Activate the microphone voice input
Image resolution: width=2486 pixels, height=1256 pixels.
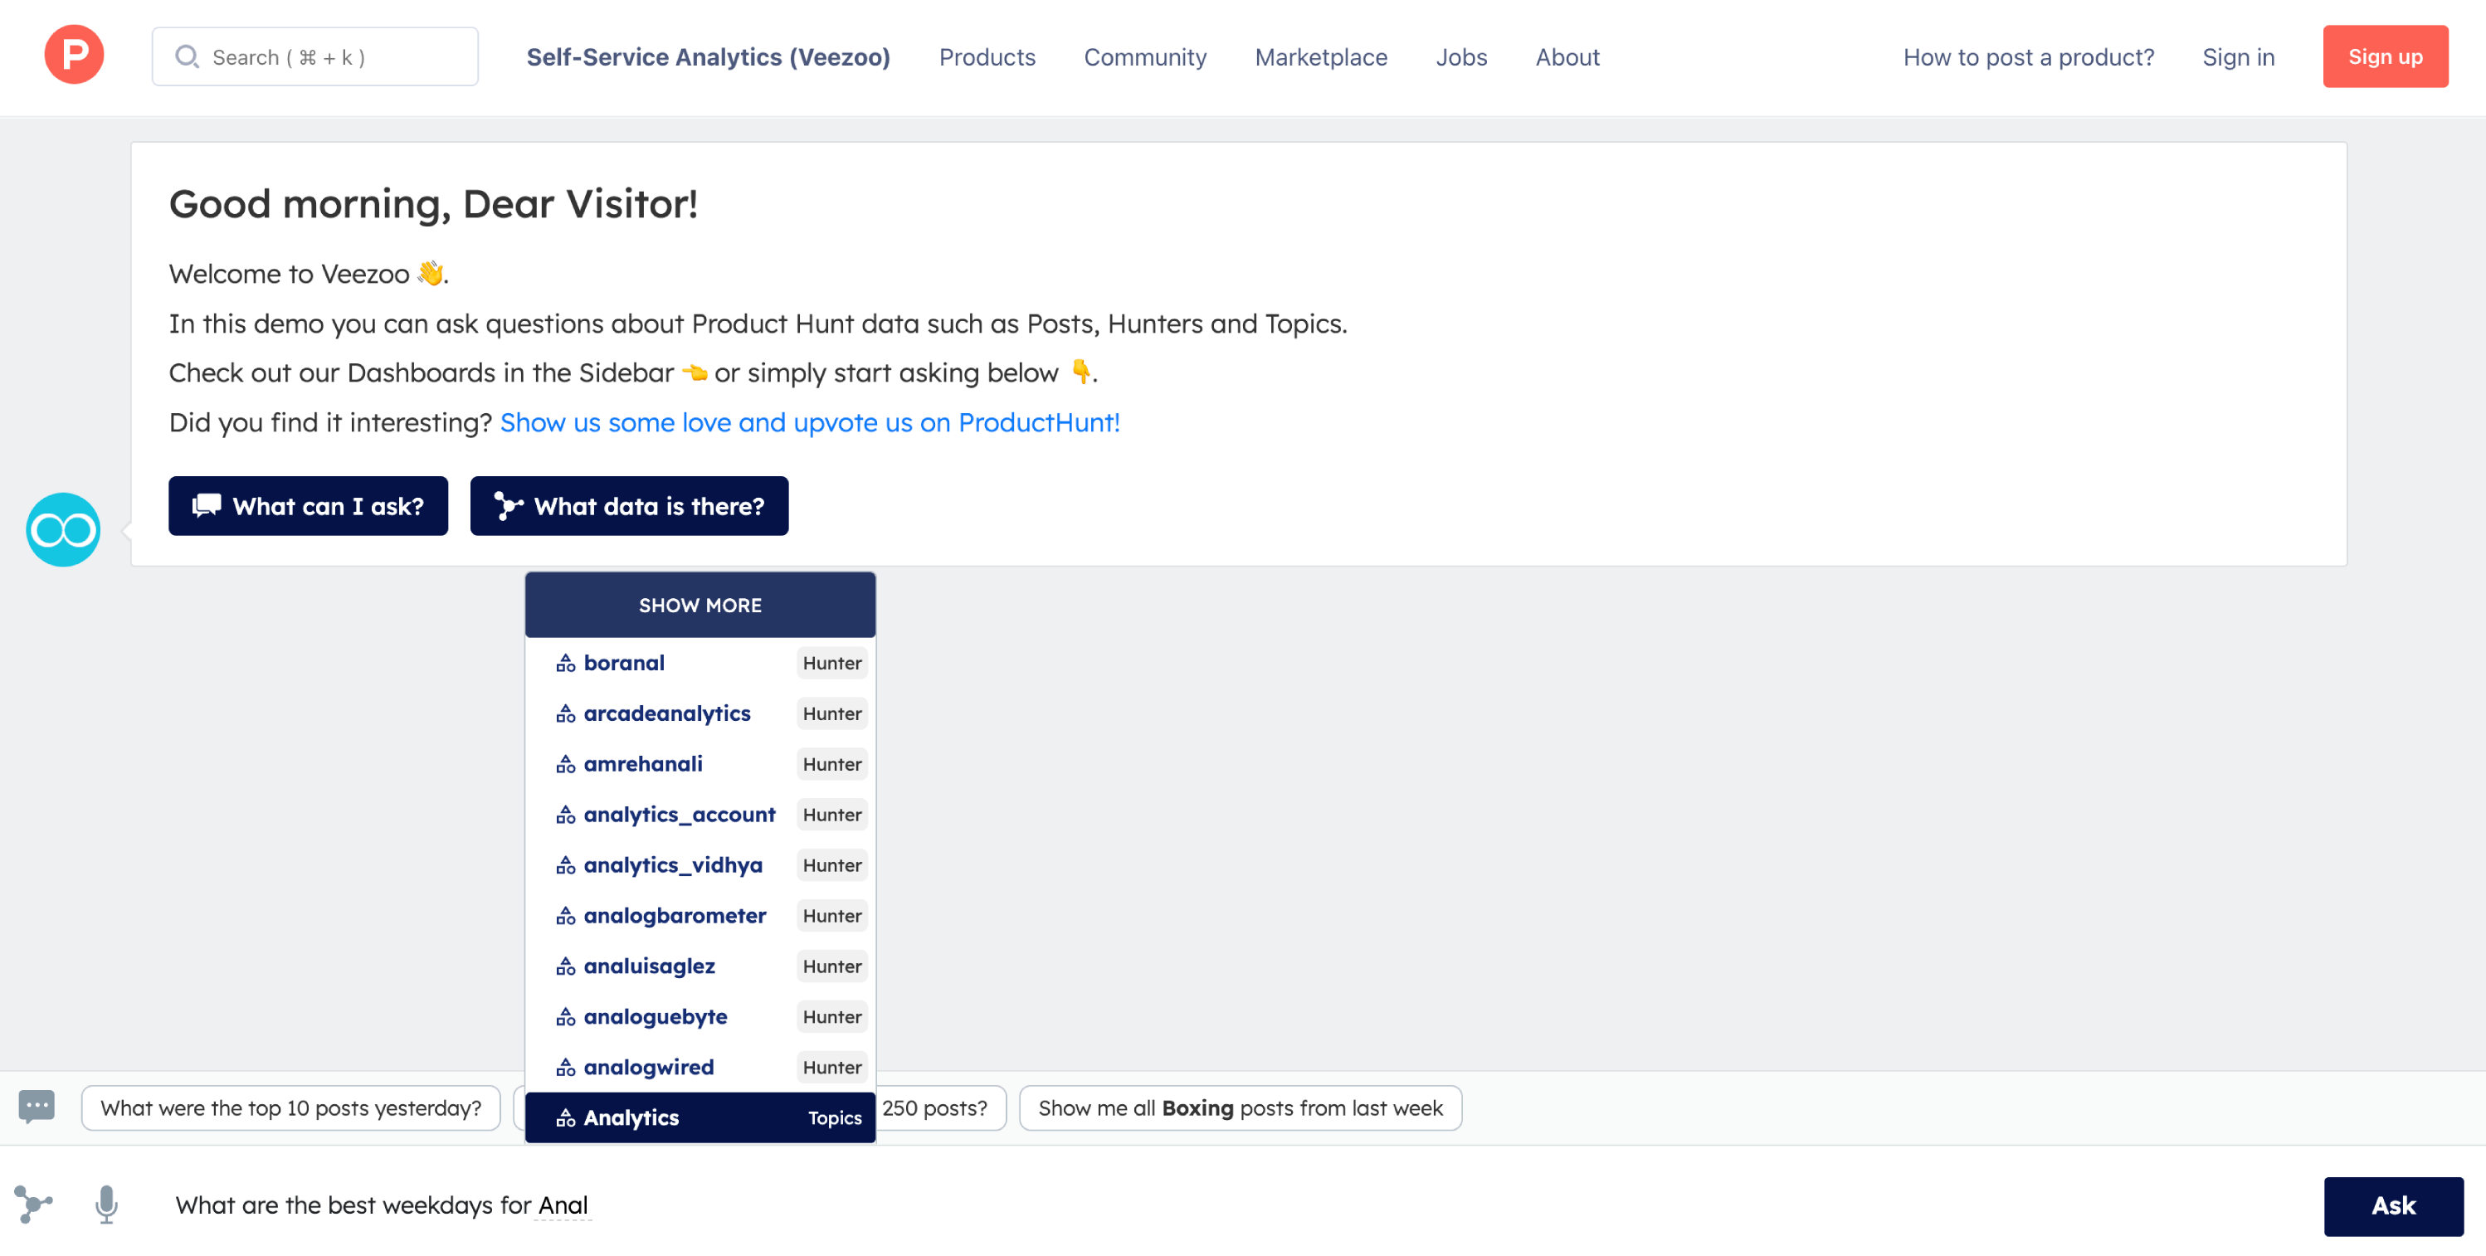pyautogui.click(x=107, y=1204)
